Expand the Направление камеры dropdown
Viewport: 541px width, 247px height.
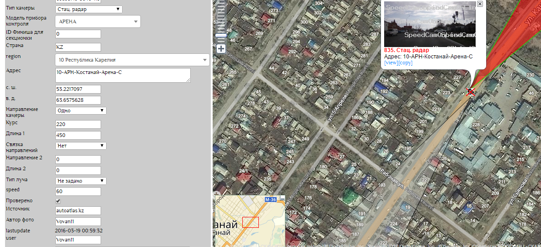pos(80,110)
